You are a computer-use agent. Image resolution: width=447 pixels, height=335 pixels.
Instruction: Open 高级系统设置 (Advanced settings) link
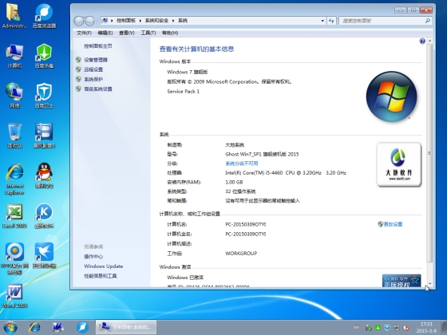pos(98,89)
